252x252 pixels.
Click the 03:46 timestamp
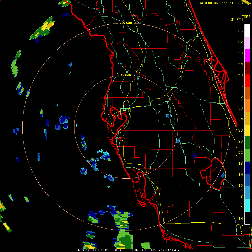[172, 250]
